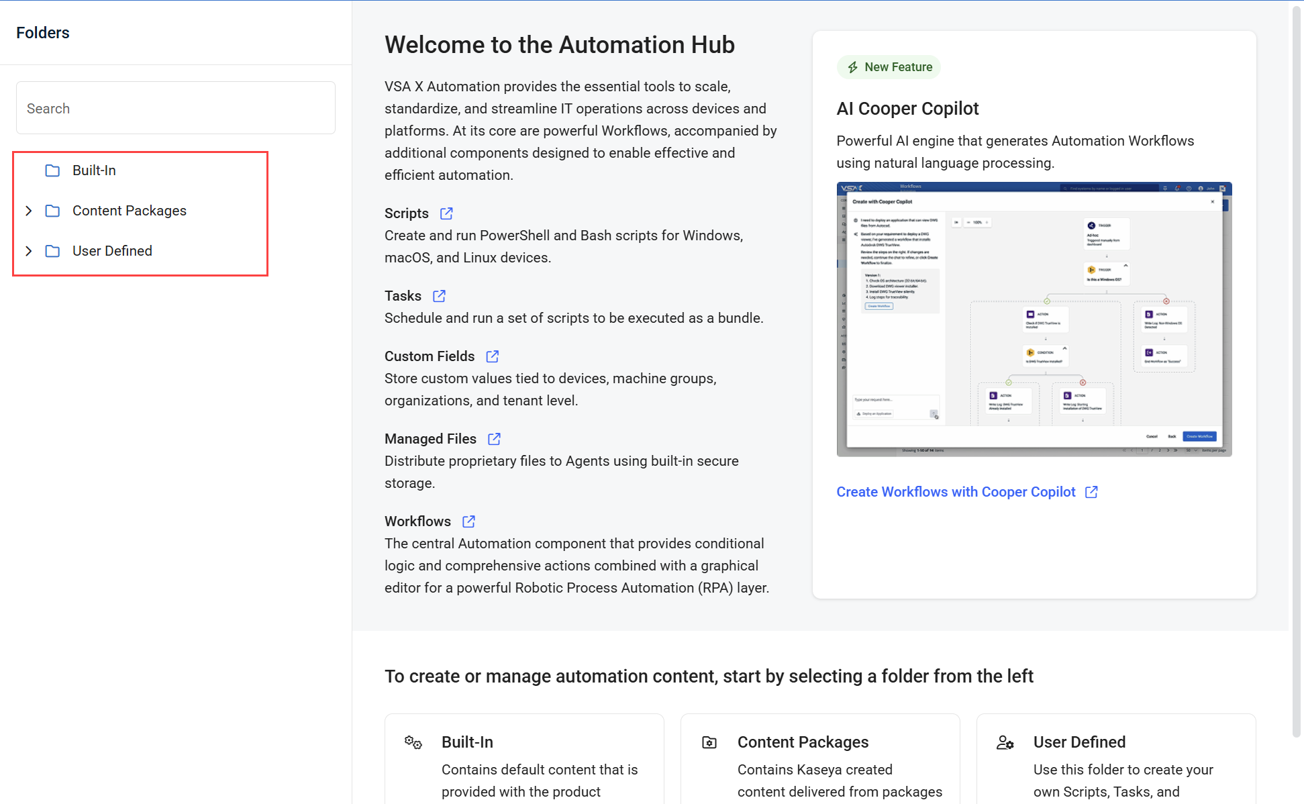The height and width of the screenshot is (804, 1304).
Task: Open Custom Fields external link icon
Action: 492,356
